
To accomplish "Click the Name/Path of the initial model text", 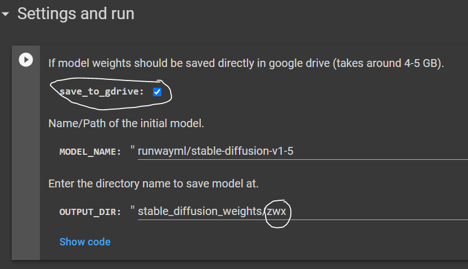I will click(x=126, y=123).
